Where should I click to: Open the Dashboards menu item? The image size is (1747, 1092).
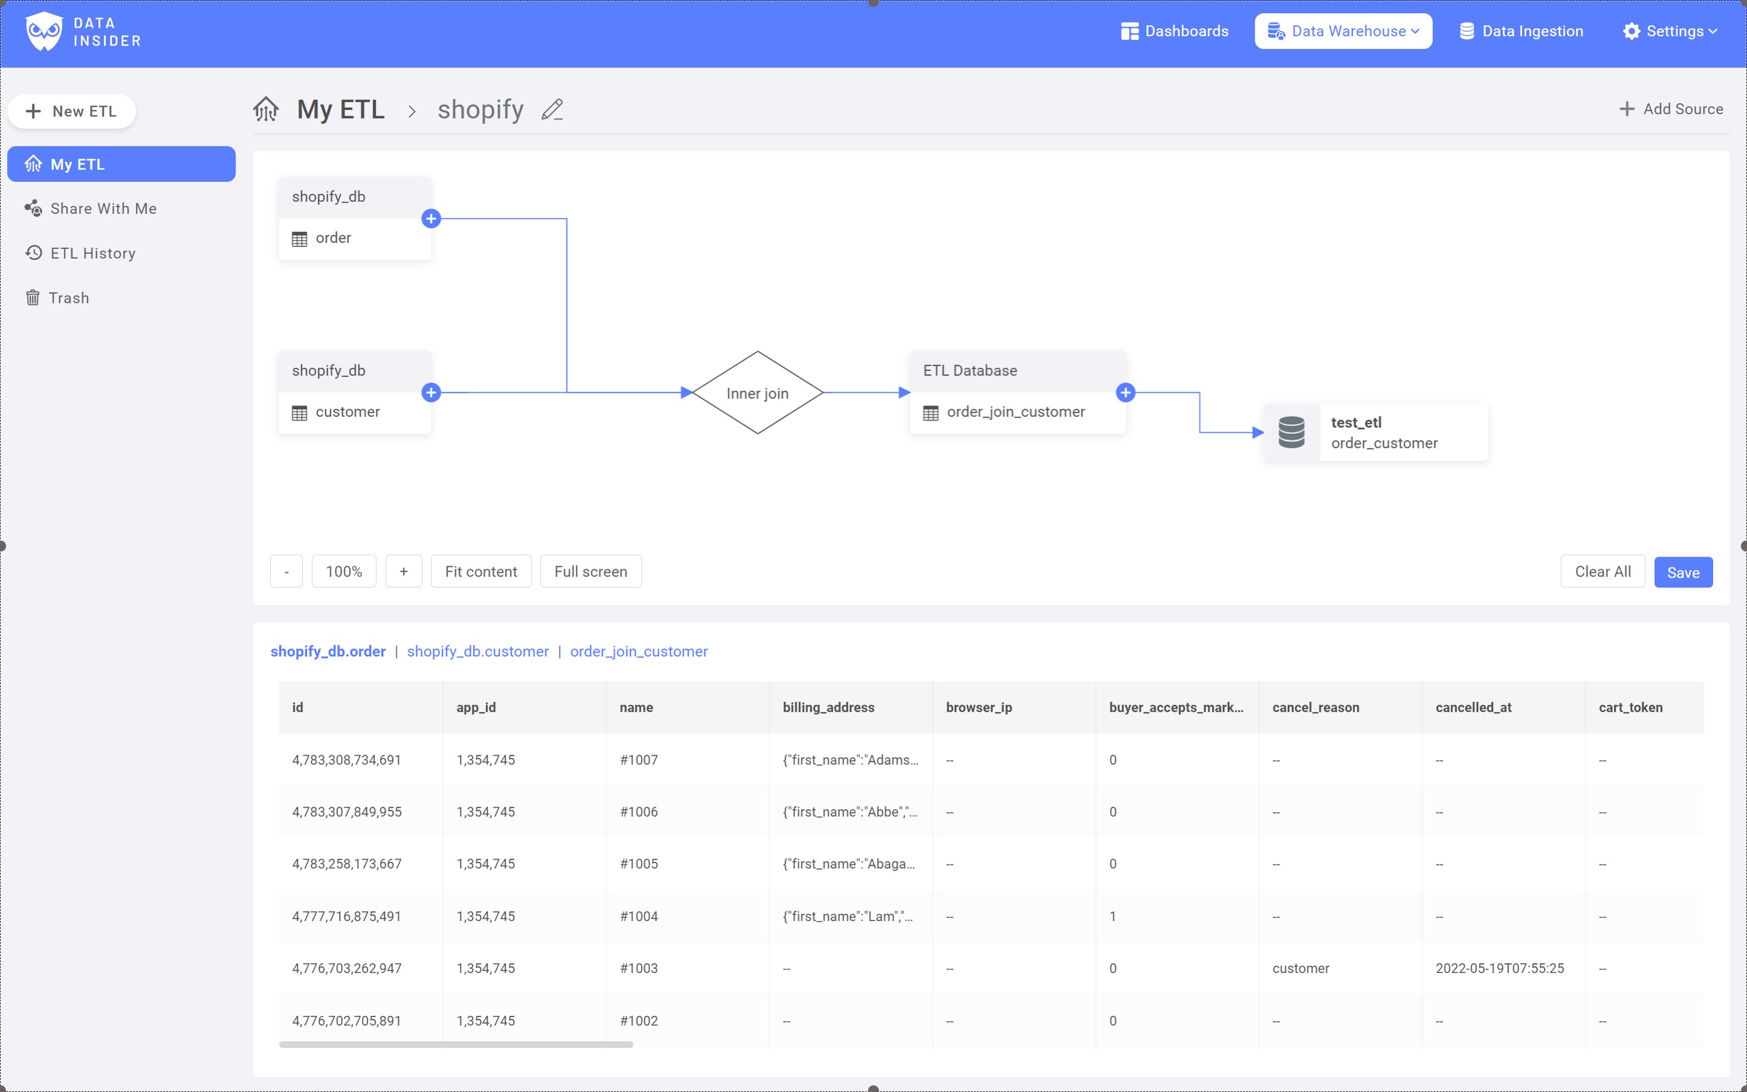1174,32
